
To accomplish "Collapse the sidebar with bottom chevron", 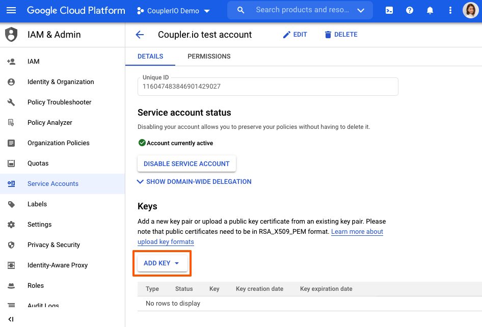I will 11,319.
